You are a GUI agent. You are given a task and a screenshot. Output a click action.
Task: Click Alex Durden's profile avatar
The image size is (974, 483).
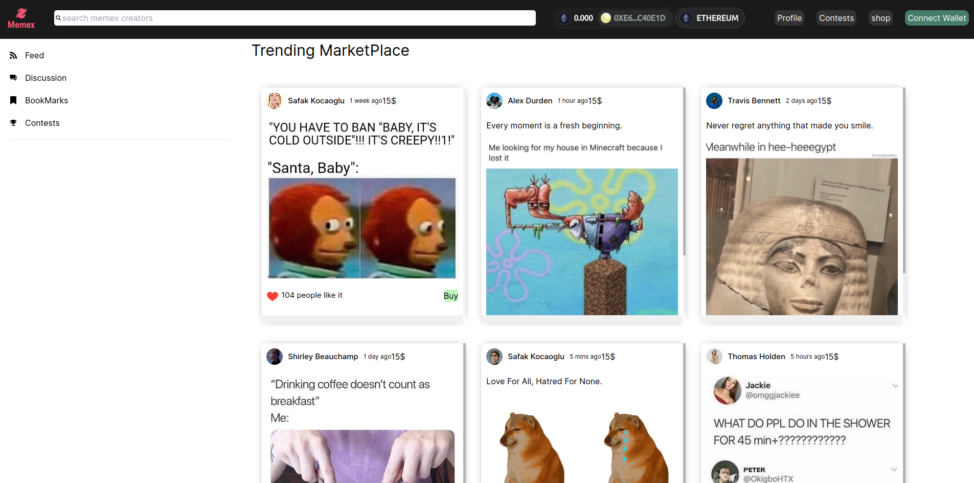coord(494,101)
